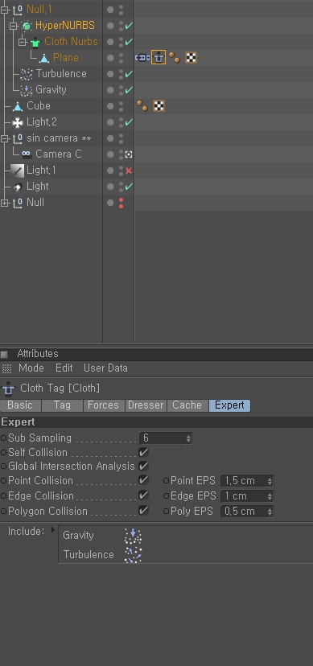Disable the Edge Collision checkbox
Viewport: 313px width, 666px height.
click(x=143, y=495)
